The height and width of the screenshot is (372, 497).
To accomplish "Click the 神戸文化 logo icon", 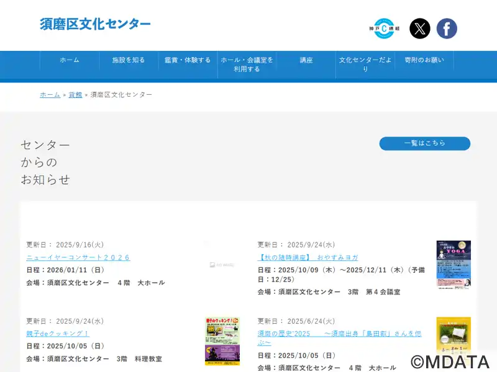I will click(384, 29).
